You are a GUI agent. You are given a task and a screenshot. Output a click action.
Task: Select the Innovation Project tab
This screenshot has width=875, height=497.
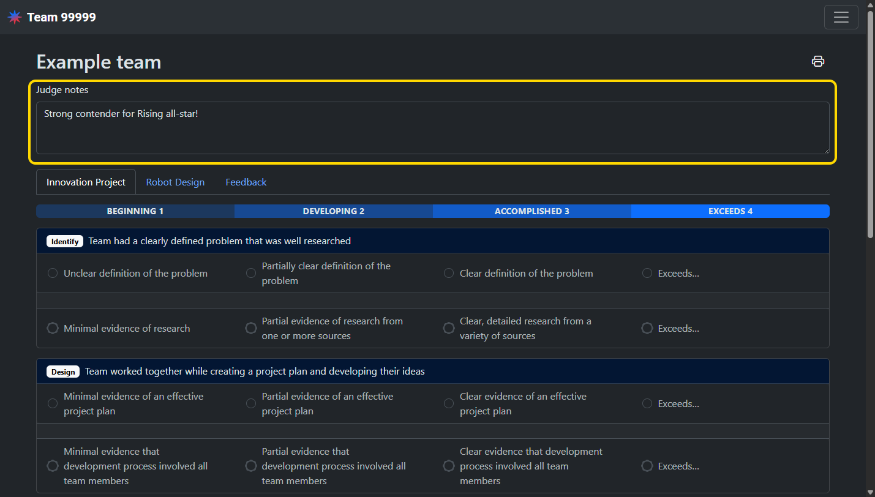86,182
